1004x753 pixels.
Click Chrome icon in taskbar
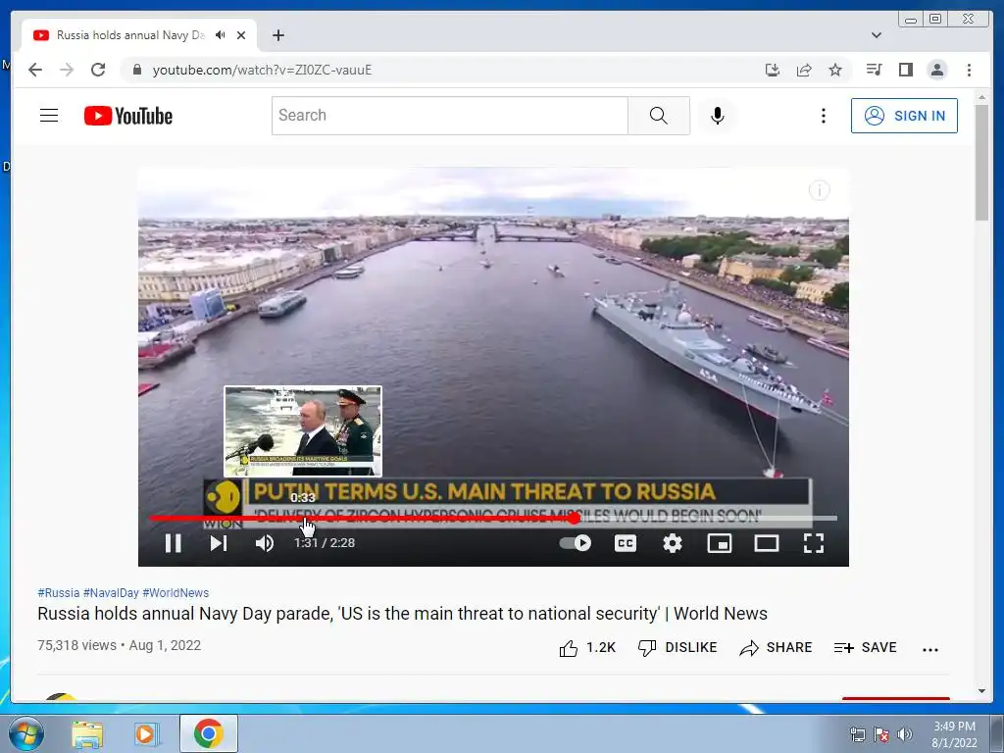pos(209,733)
